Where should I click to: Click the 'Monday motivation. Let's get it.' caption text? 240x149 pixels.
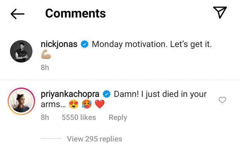coord(152,44)
